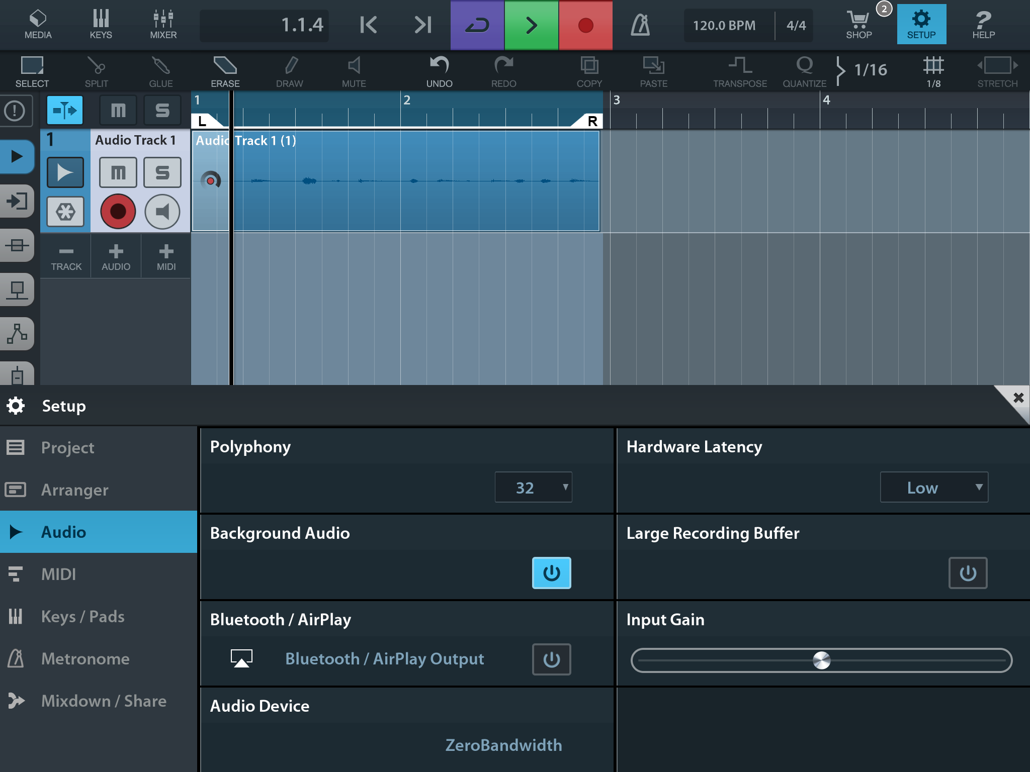Open the 1/8 grid setting

[933, 71]
